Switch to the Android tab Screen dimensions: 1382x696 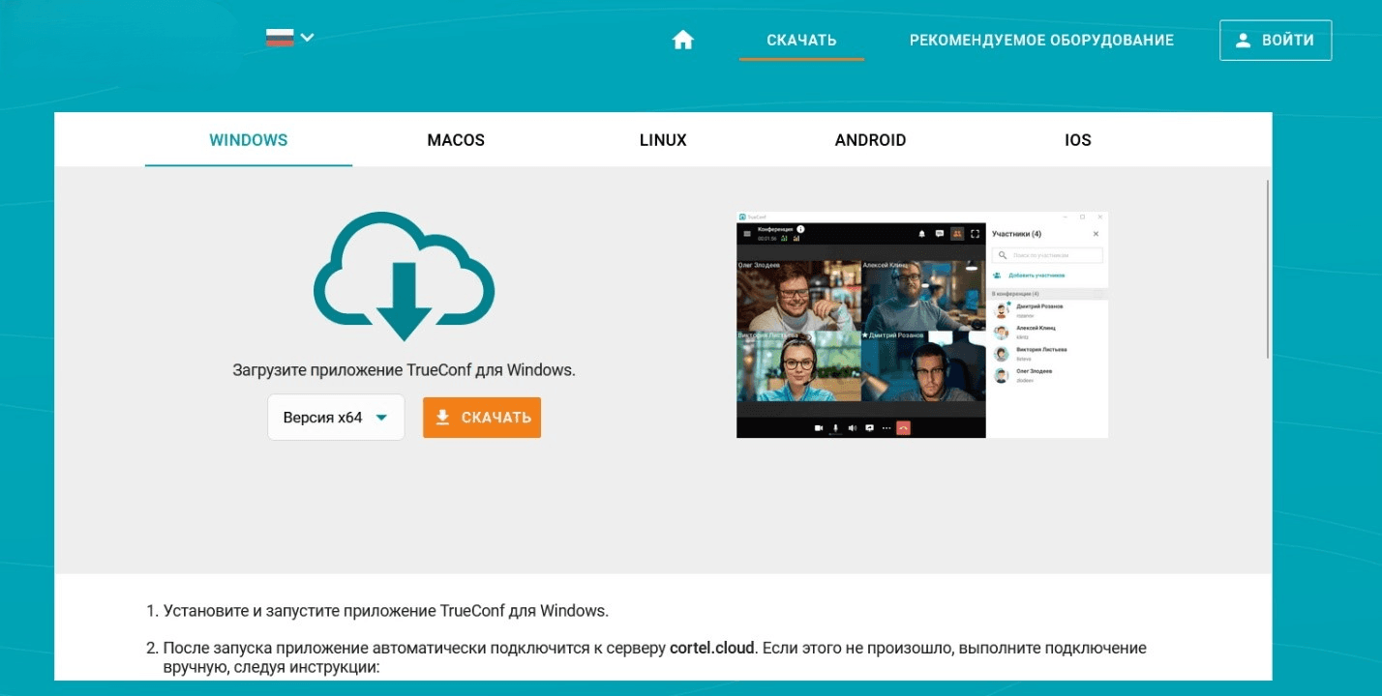870,140
